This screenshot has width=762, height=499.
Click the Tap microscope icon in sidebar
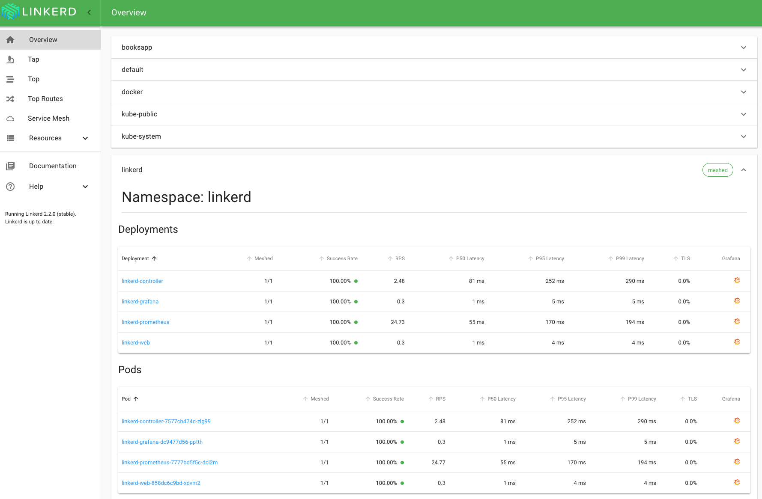click(11, 59)
